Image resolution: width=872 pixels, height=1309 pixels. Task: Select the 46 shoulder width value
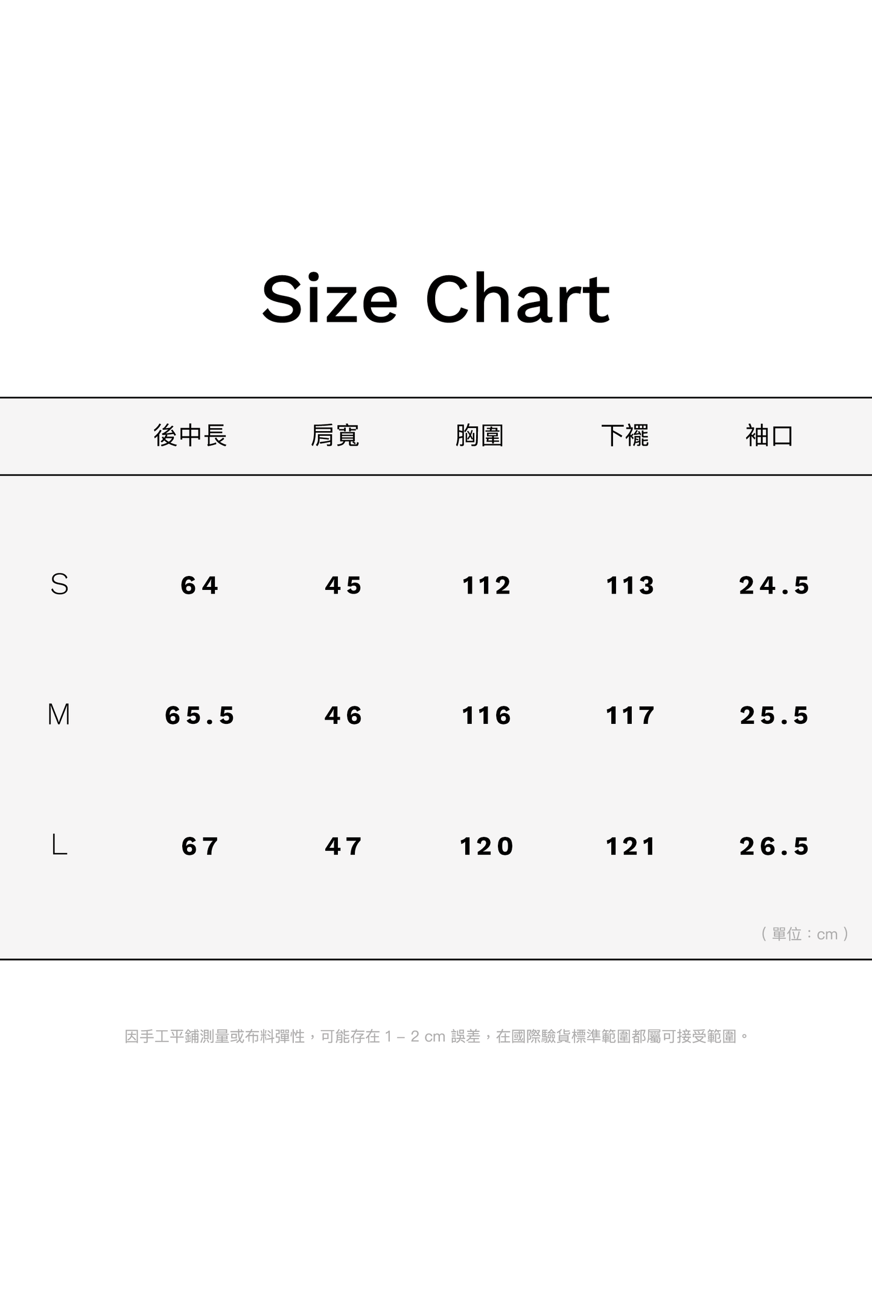[343, 716]
